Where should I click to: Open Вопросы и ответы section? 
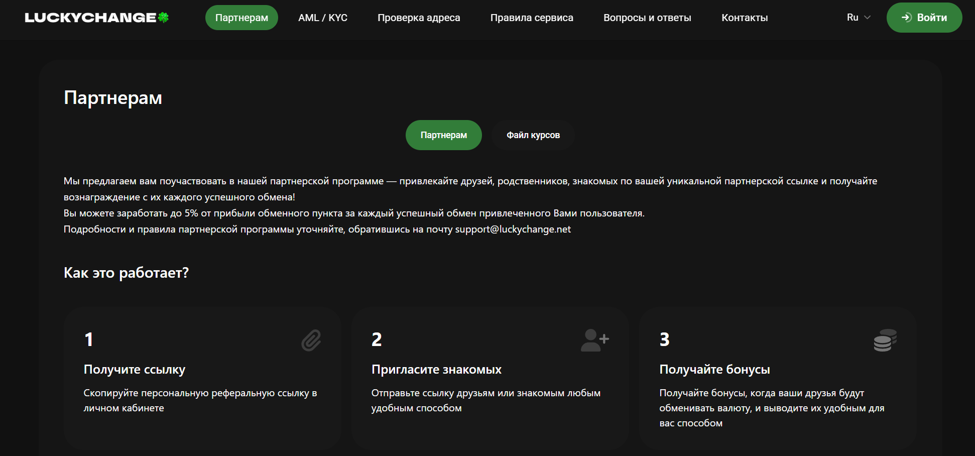coord(647,18)
